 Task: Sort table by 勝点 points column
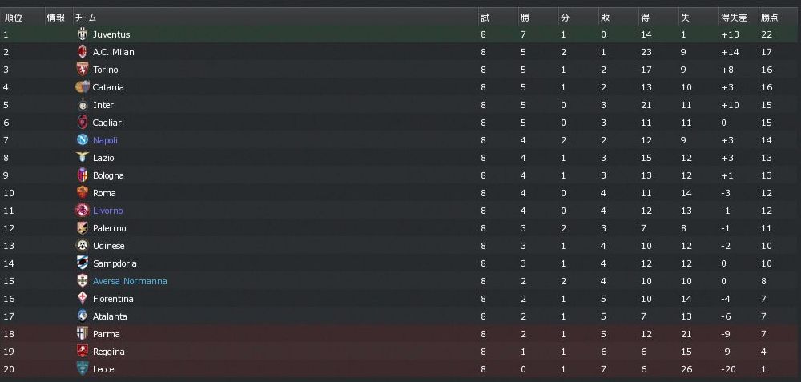tap(769, 17)
